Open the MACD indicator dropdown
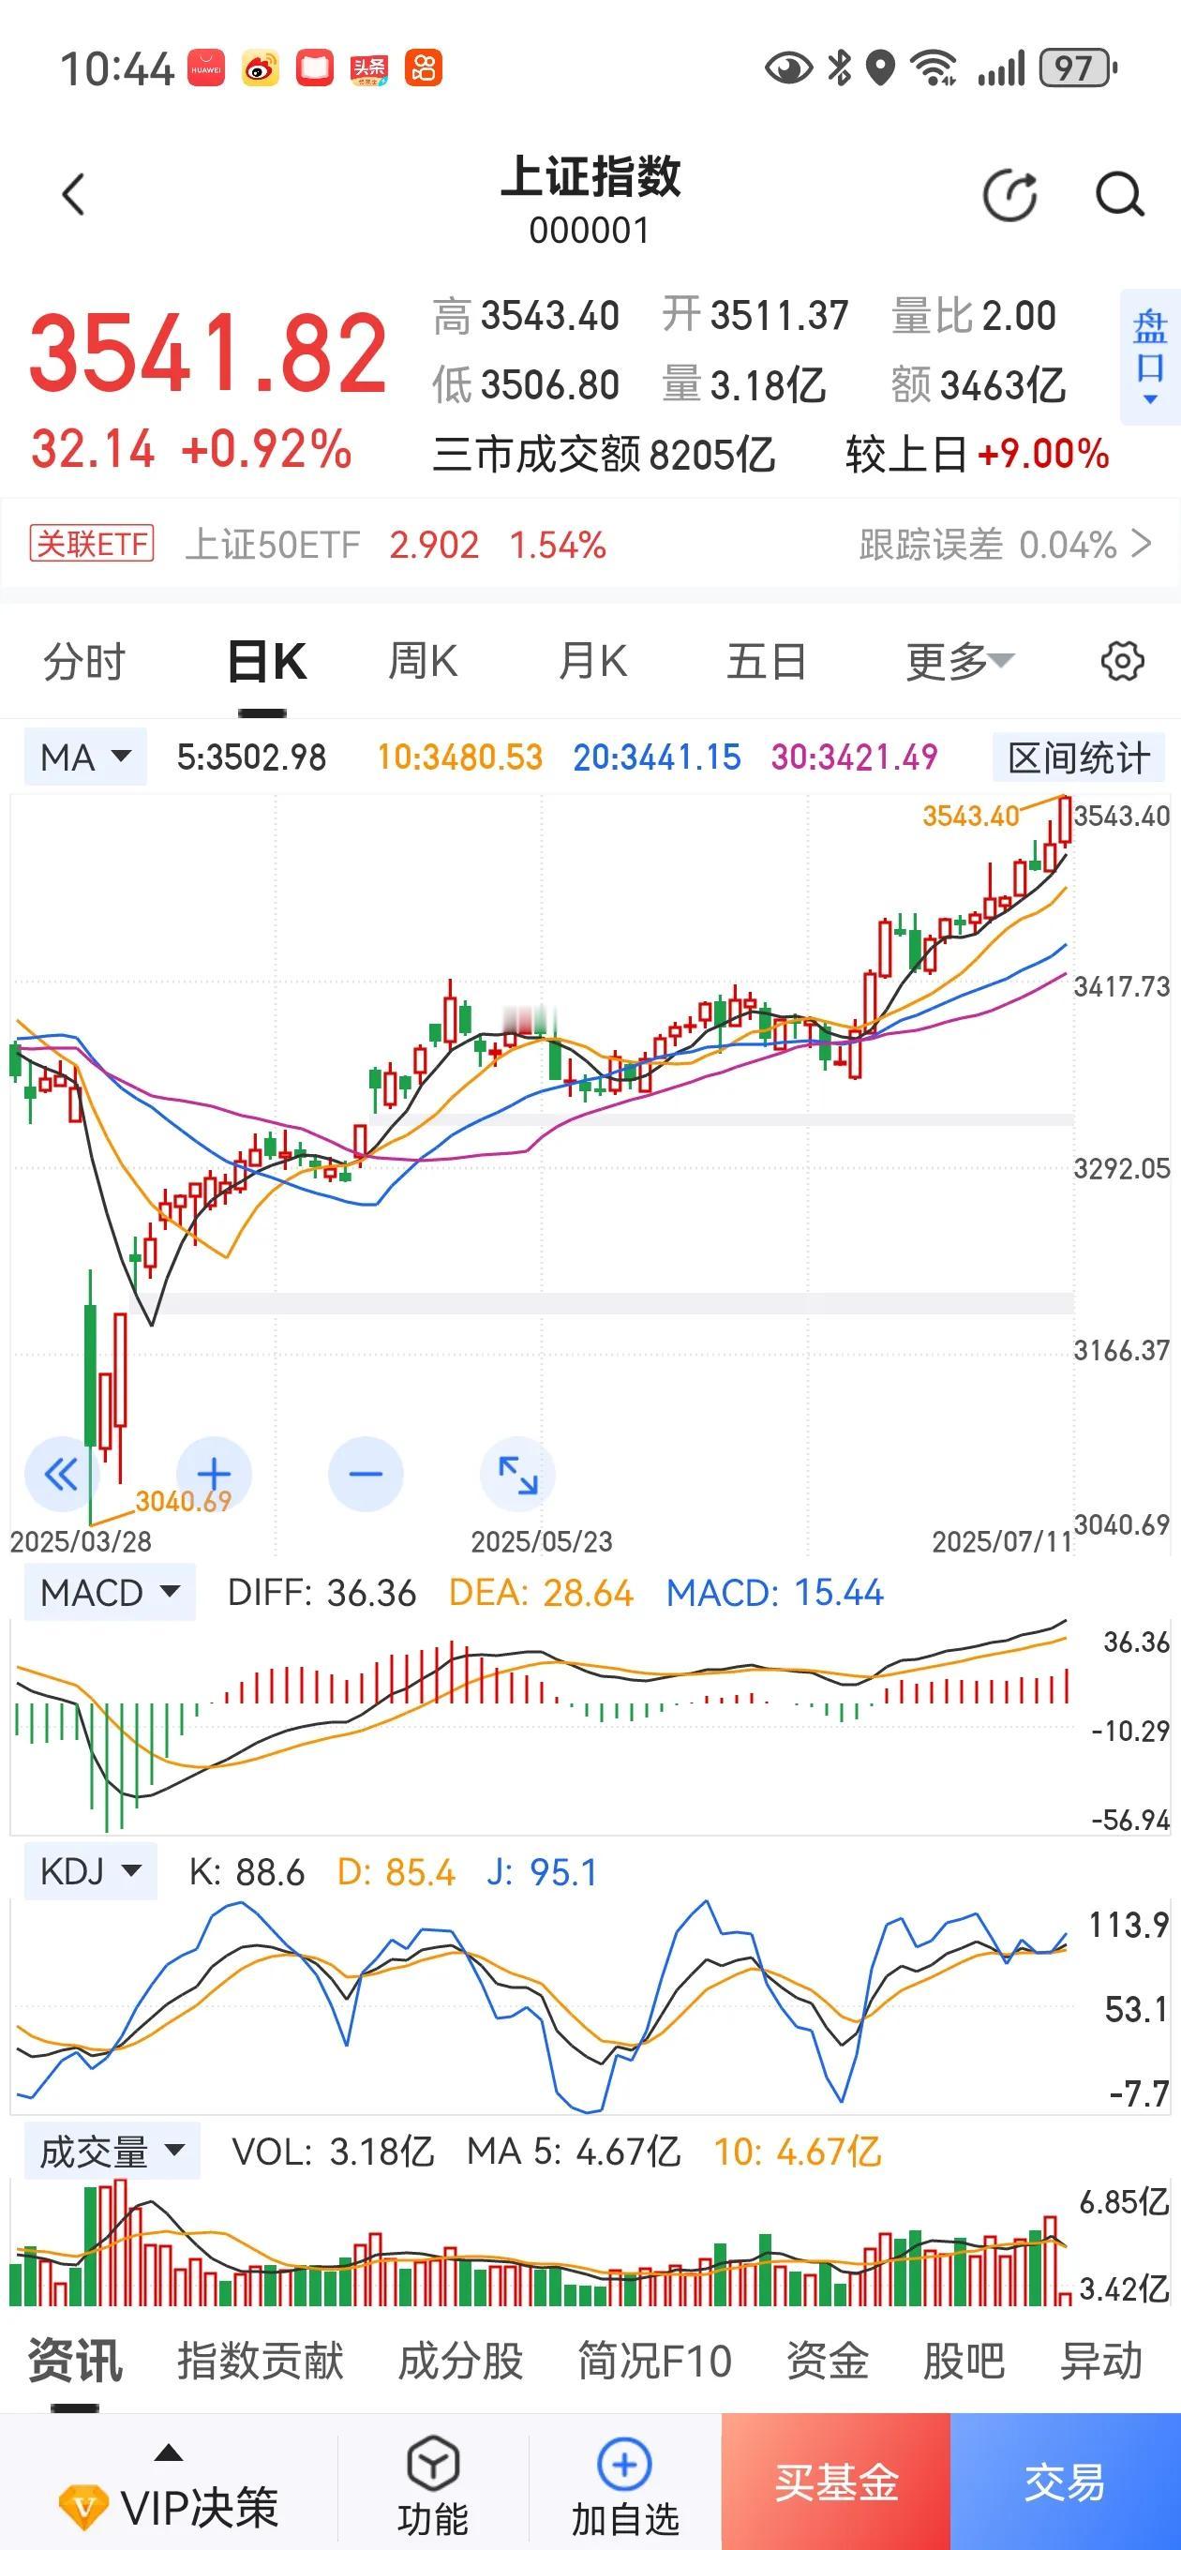The image size is (1181, 2550). tap(109, 1593)
